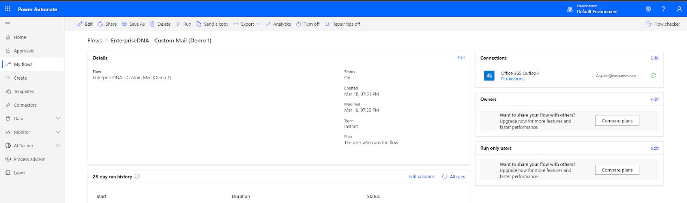Open Settings gear icon in header
687x203 pixels.
648,9
